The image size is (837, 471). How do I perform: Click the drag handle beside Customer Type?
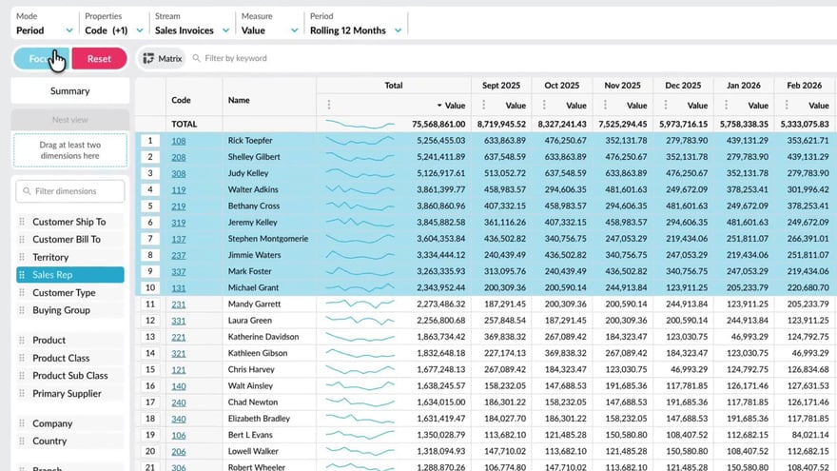[x=22, y=293]
